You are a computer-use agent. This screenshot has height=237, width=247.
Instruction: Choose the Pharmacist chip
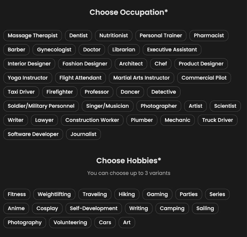point(209,36)
